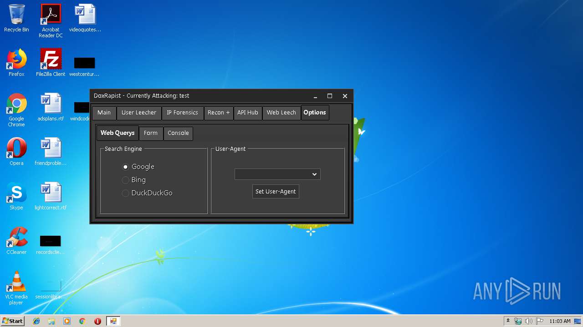Select the videoquotes Word document icon
Screen dimensions: 583x327
tap(85, 18)
